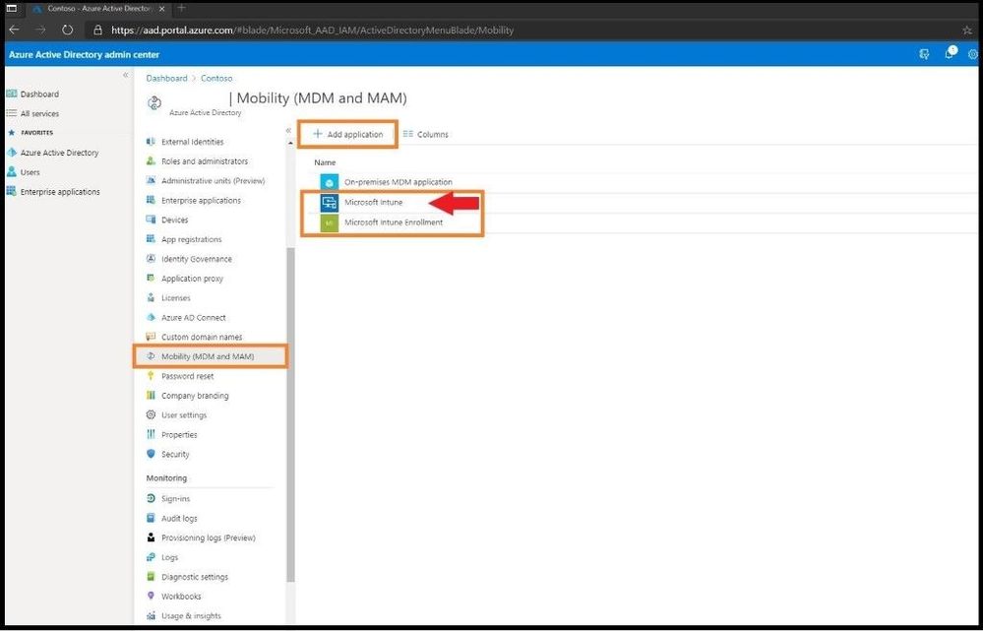This screenshot has height=631, width=983.
Task: Click the Dashboard breadcrumb link
Action: [166, 79]
